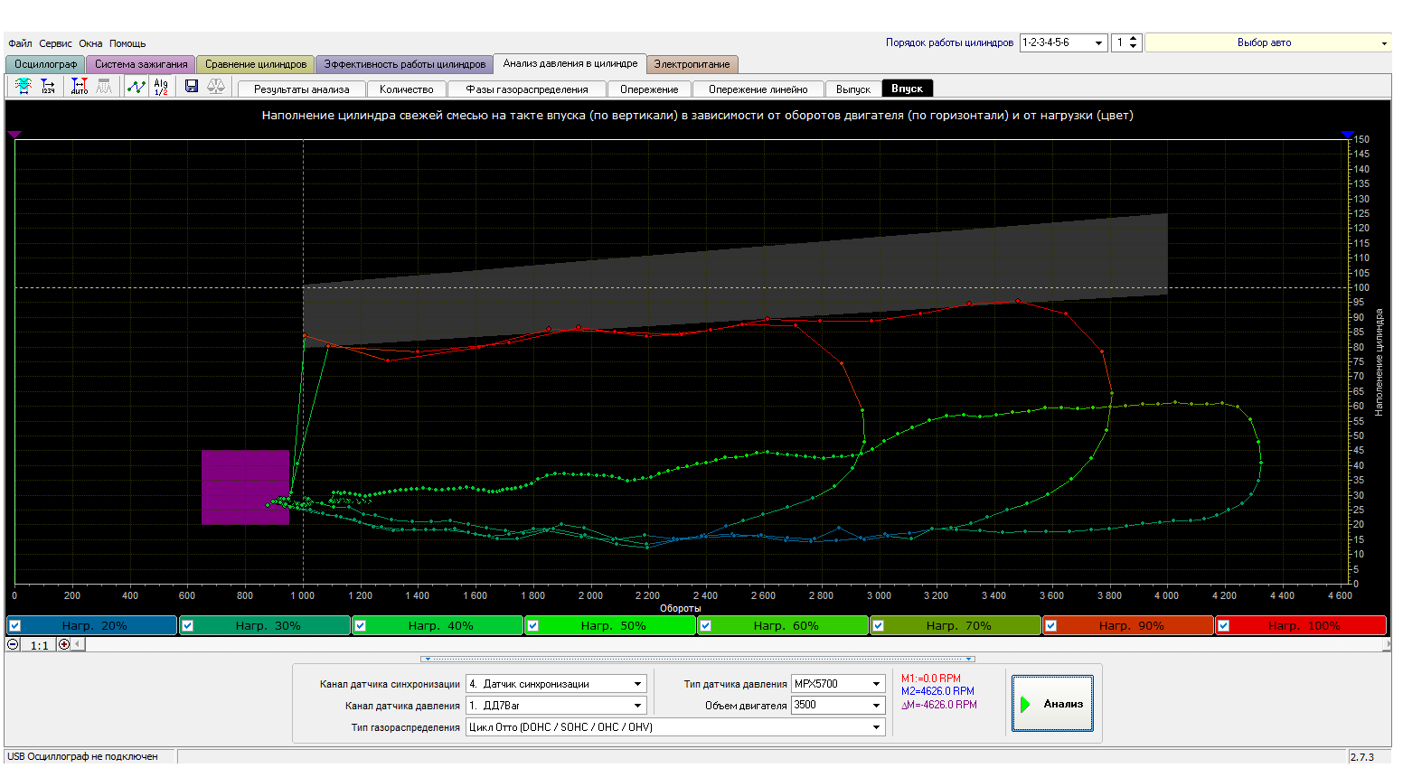Click the blue M2 marker triangle
The image size is (1403, 768).
pos(1347,135)
